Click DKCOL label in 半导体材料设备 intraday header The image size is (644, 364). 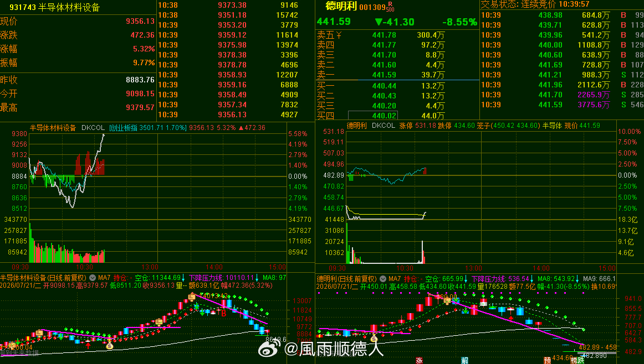(93, 128)
